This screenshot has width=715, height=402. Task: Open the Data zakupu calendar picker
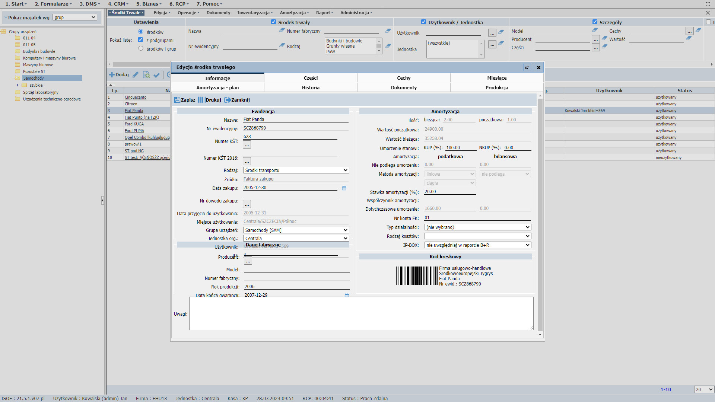(x=344, y=188)
